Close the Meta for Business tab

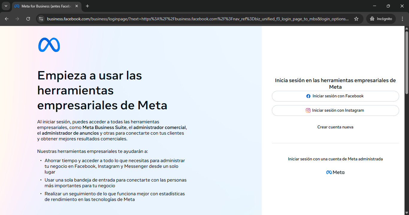click(77, 6)
